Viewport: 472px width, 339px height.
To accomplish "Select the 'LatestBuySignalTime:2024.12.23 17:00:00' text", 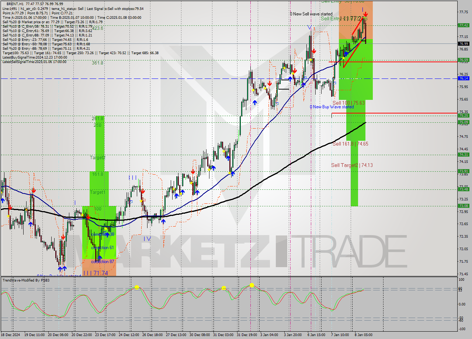I will click(x=34, y=57).
